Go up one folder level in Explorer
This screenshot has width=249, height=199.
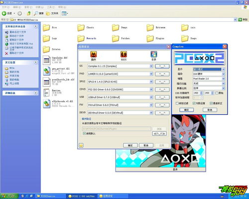point(29,13)
